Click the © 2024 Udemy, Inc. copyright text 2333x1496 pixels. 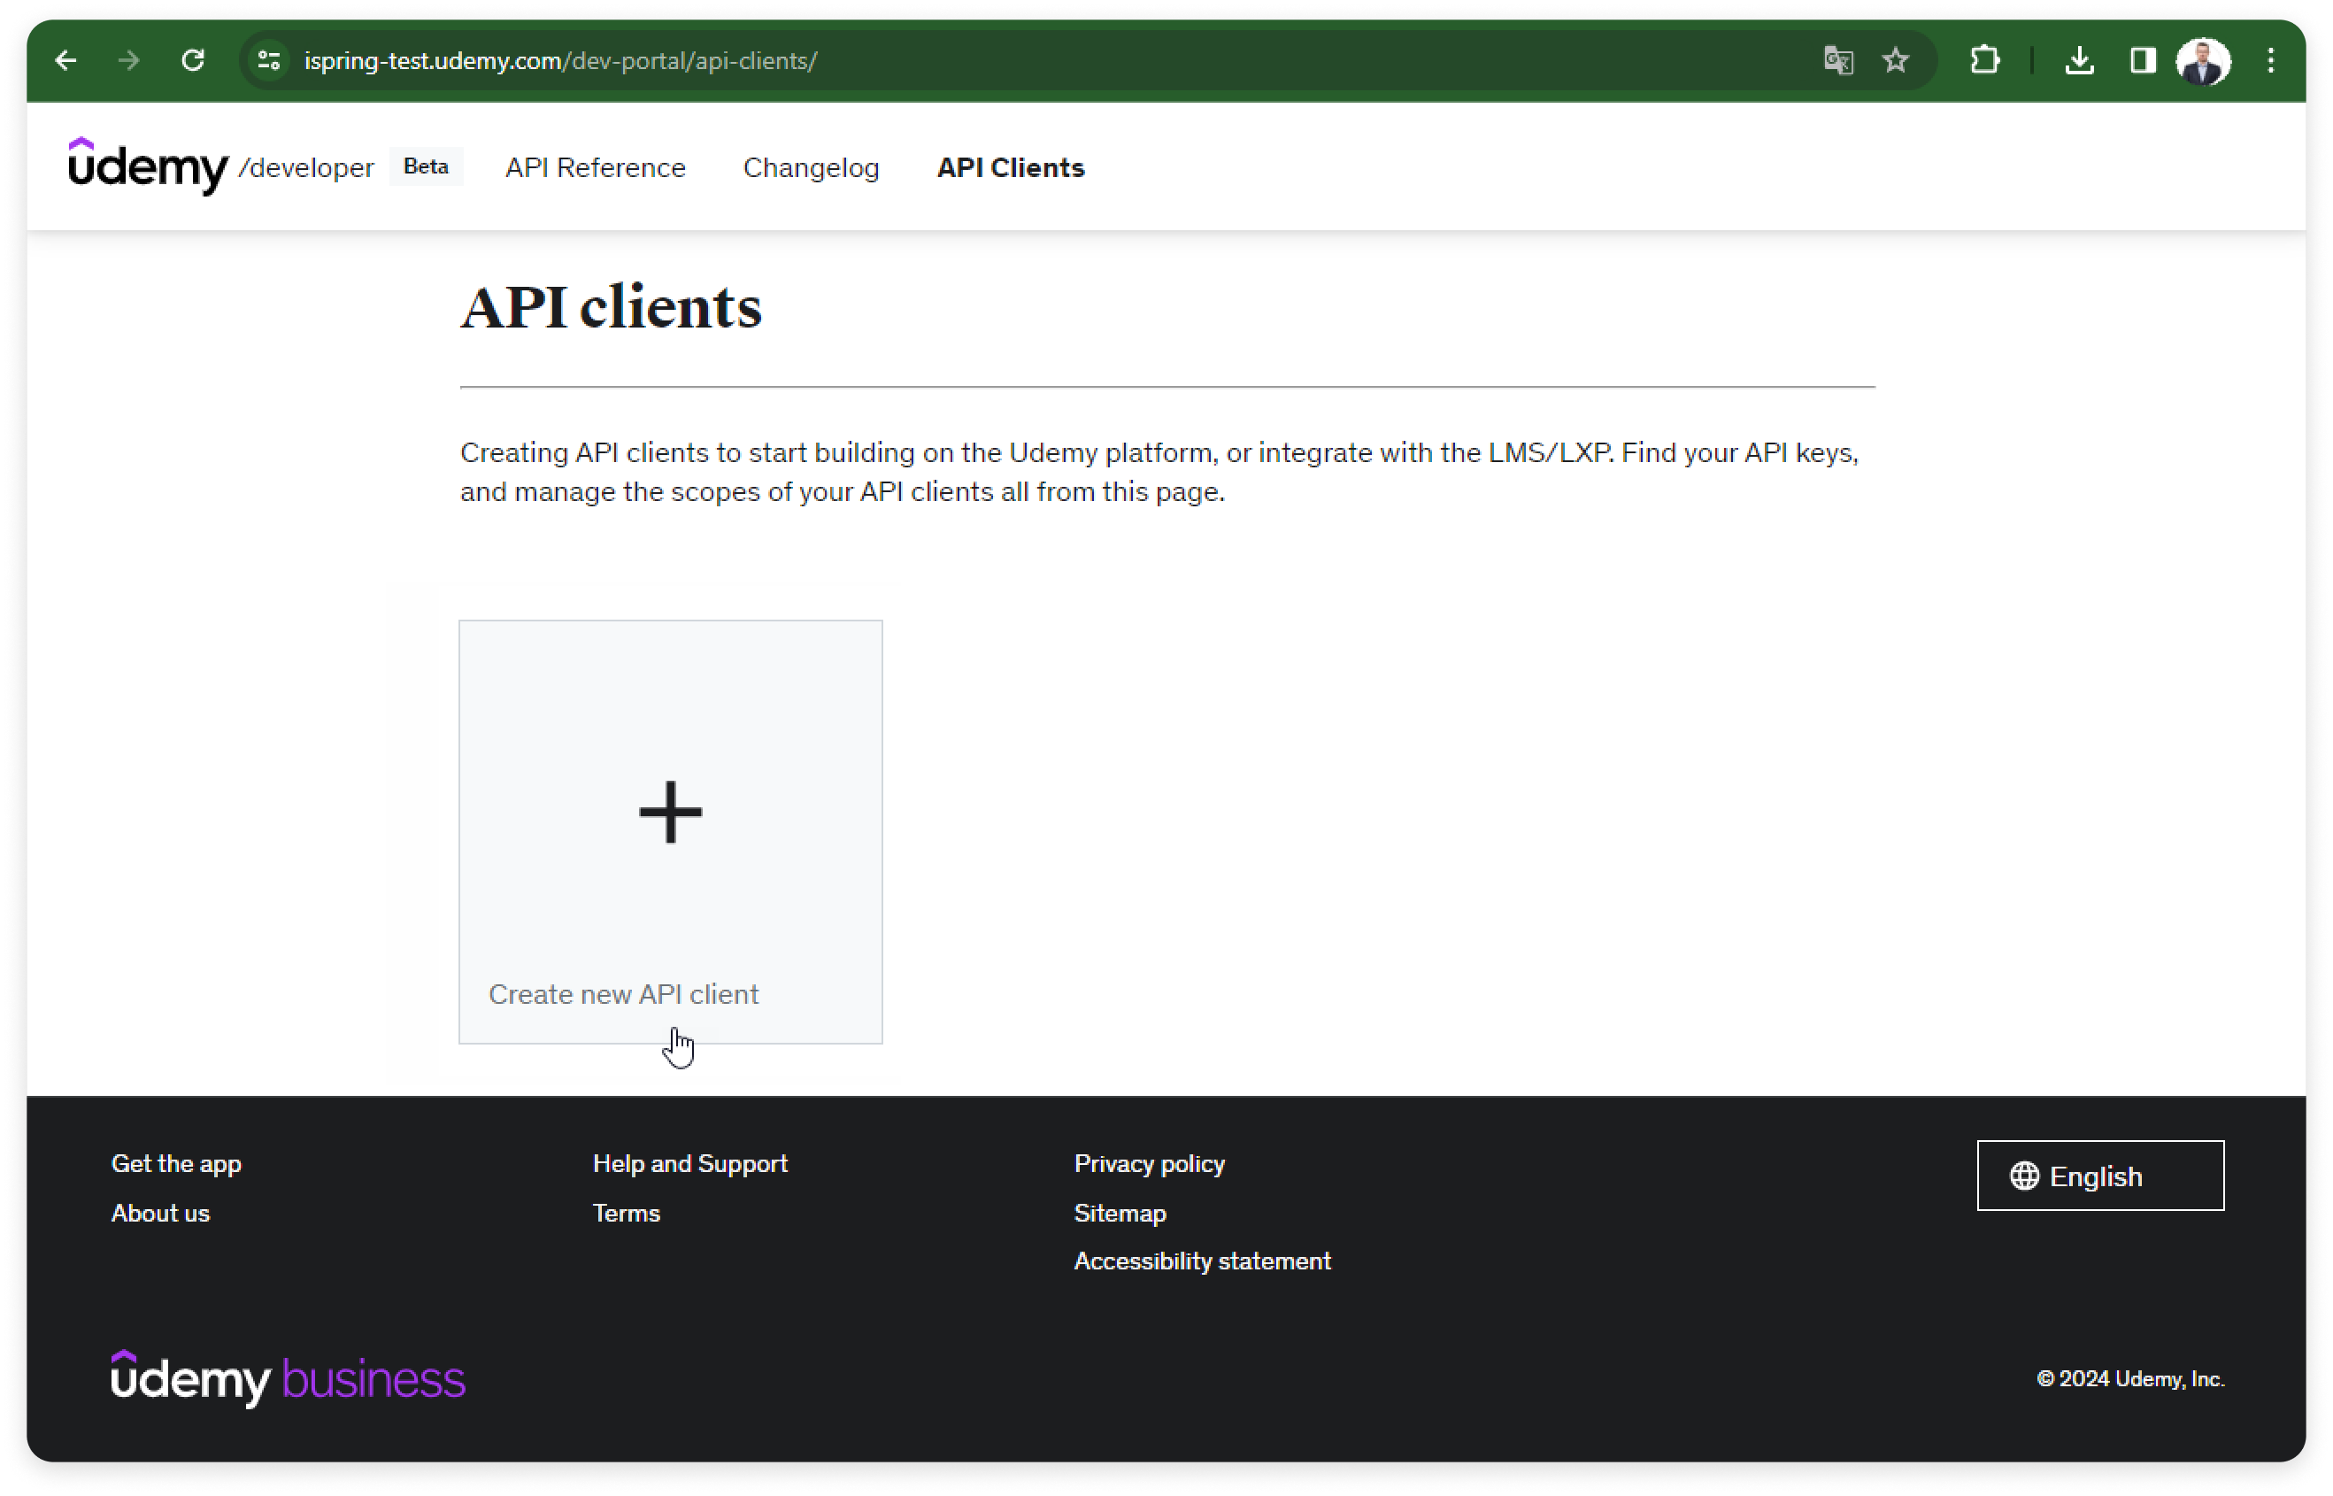tap(2130, 1378)
